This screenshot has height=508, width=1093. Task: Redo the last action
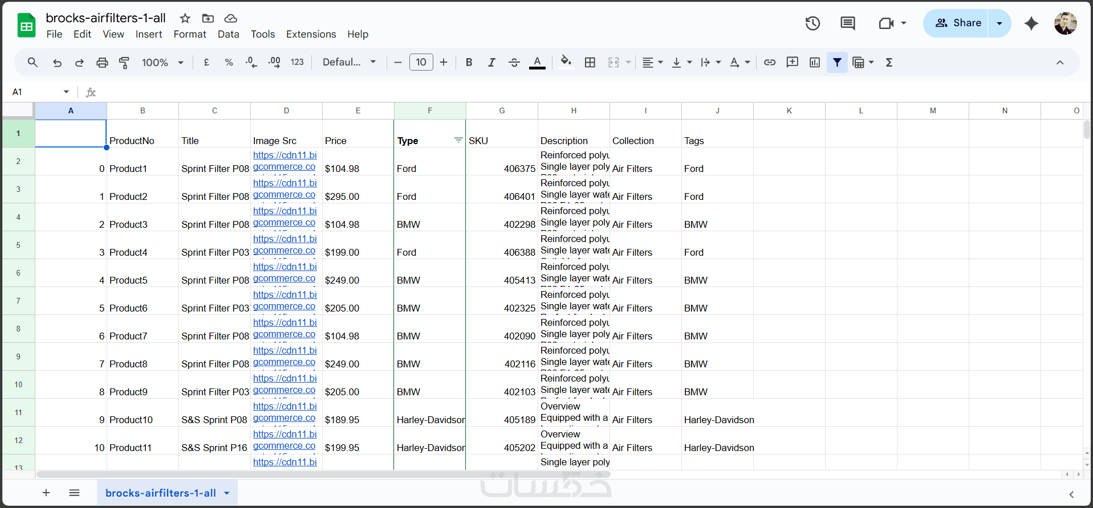[79, 62]
